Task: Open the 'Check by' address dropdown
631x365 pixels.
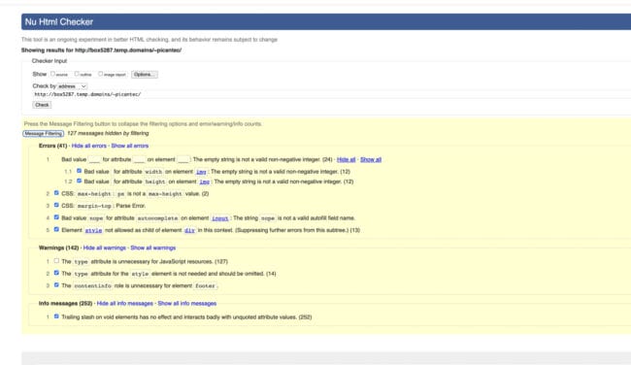Action: (72, 86)
